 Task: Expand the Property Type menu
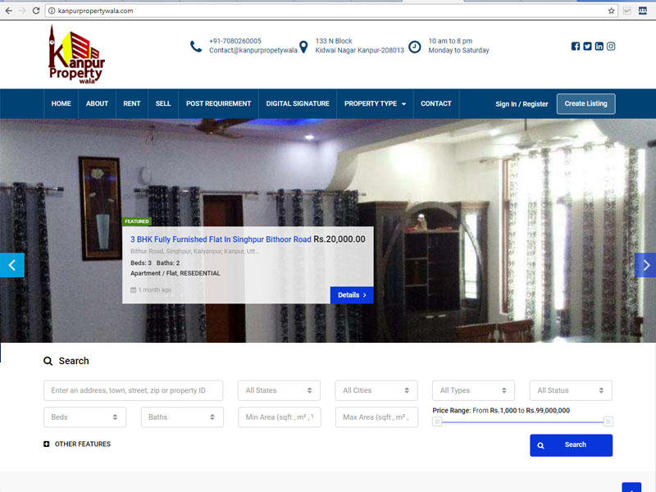(375, 104)
